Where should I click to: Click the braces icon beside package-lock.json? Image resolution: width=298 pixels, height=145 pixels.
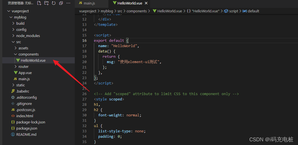pyautogui.click(x=13, y=122)
